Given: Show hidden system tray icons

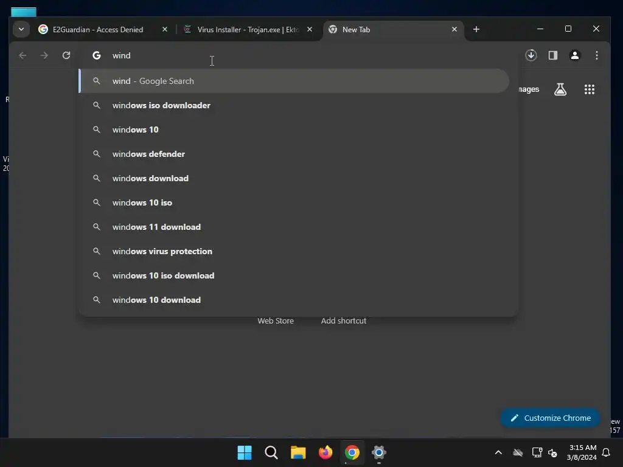Looking at the screenshot, I should pos(498,452).
